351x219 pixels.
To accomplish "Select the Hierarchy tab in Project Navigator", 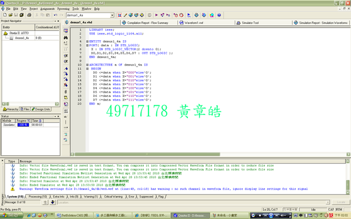I will coord(11,109).
